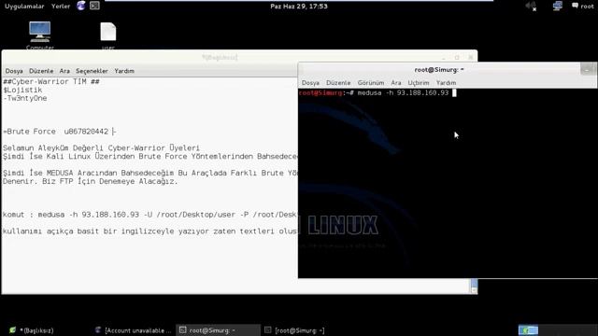
Task: Minimize the text editor window
Action: pyautogui.click(x=444, y=57)
